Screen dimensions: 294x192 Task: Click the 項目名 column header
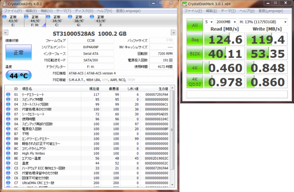[x=27, y=88]
